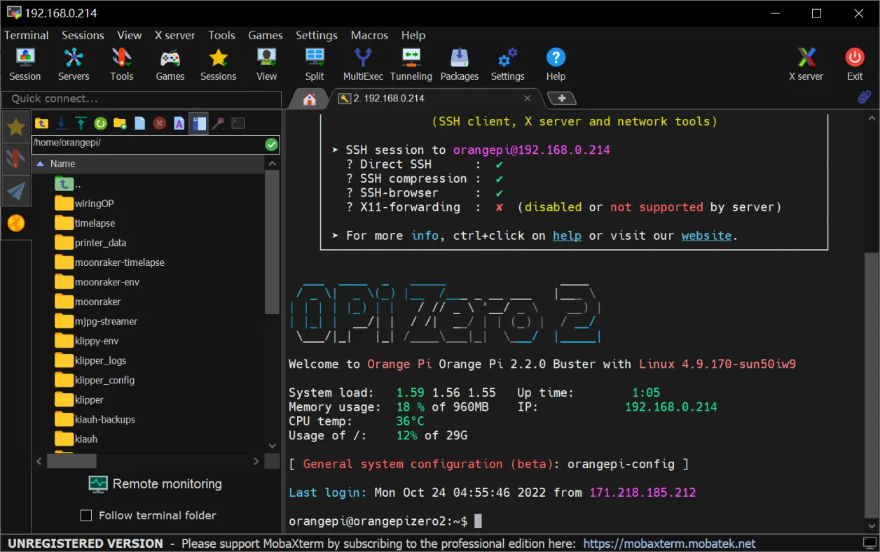Viewport: 880px width, 552px height.
Task: Click the website link in the terminal
Action: click(x=706, y=236)
